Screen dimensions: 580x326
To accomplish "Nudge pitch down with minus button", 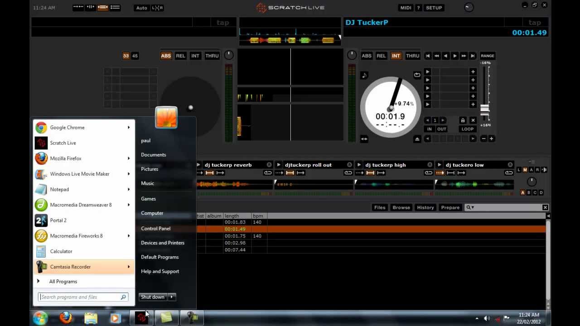I will pos(484,139).
